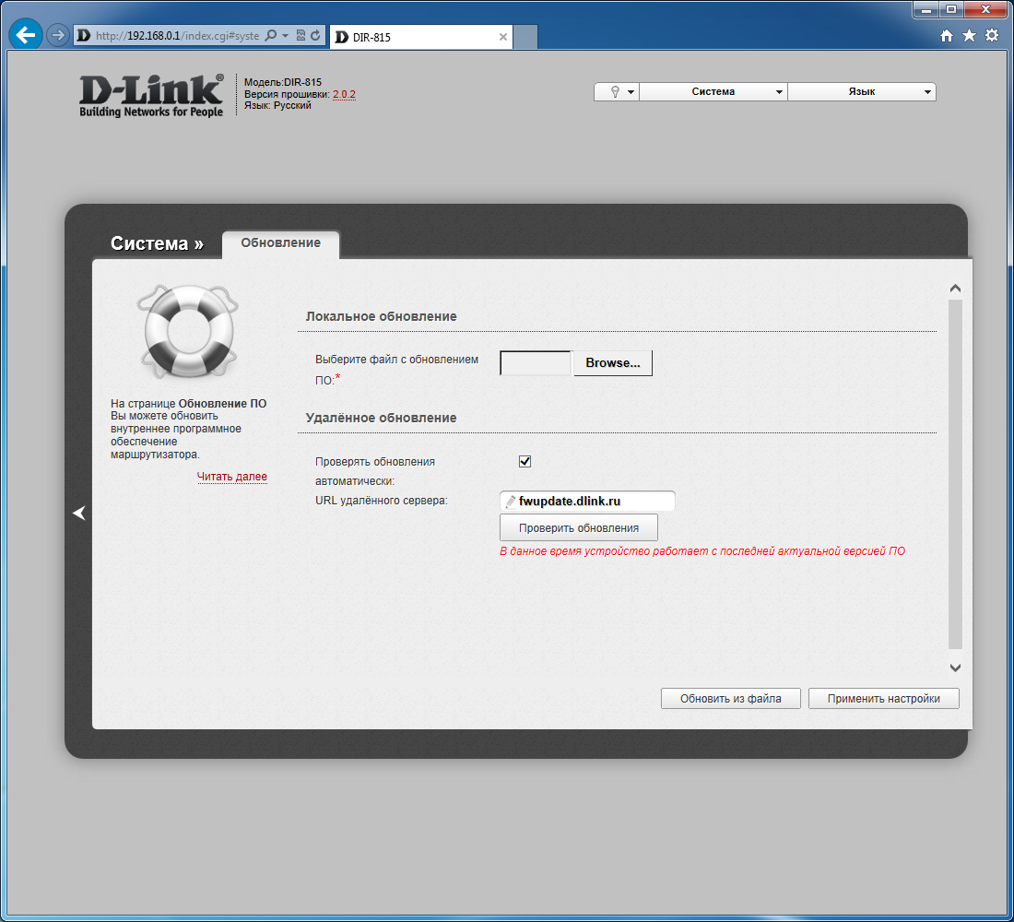1014x922 pixels.
Task: Open the Читать далее link
Action: [231, 476]
